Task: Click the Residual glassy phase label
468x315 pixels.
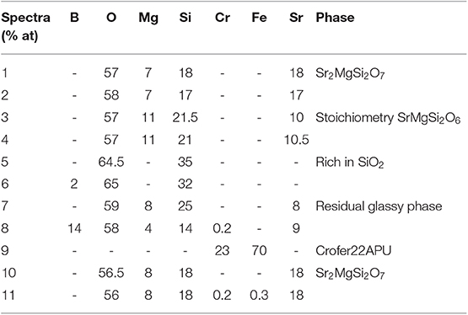Action: 379,206
